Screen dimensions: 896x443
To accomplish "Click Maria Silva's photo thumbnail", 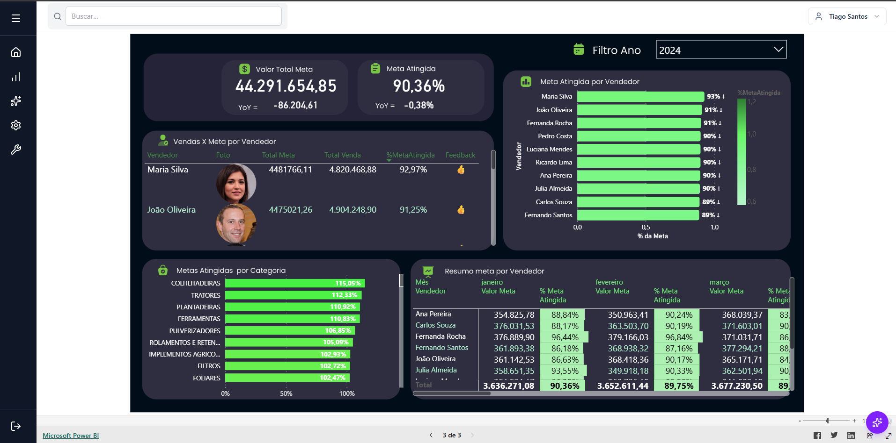I will click(x=236, y=183).
